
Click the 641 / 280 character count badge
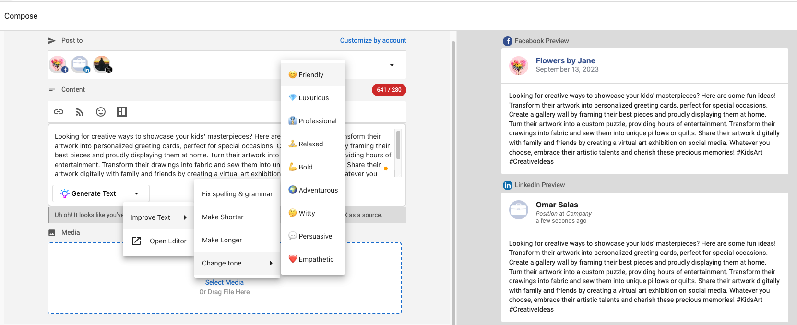pos(389,90)
